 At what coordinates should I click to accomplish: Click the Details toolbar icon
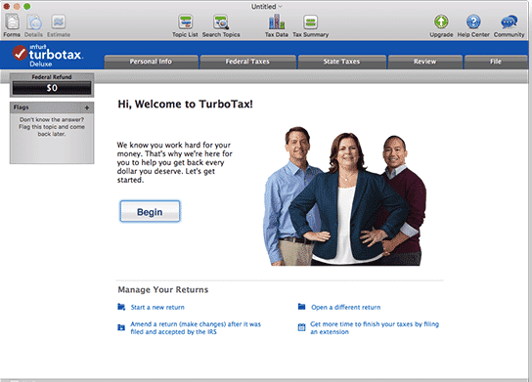pyautogui.click(x=34, y=22)
